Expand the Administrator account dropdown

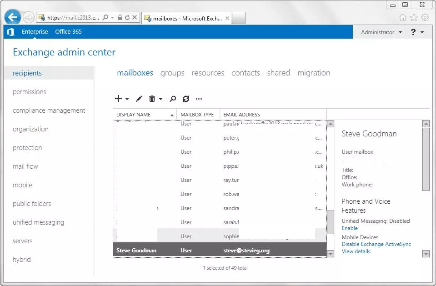pyautogui.click(x=400, y=32)
